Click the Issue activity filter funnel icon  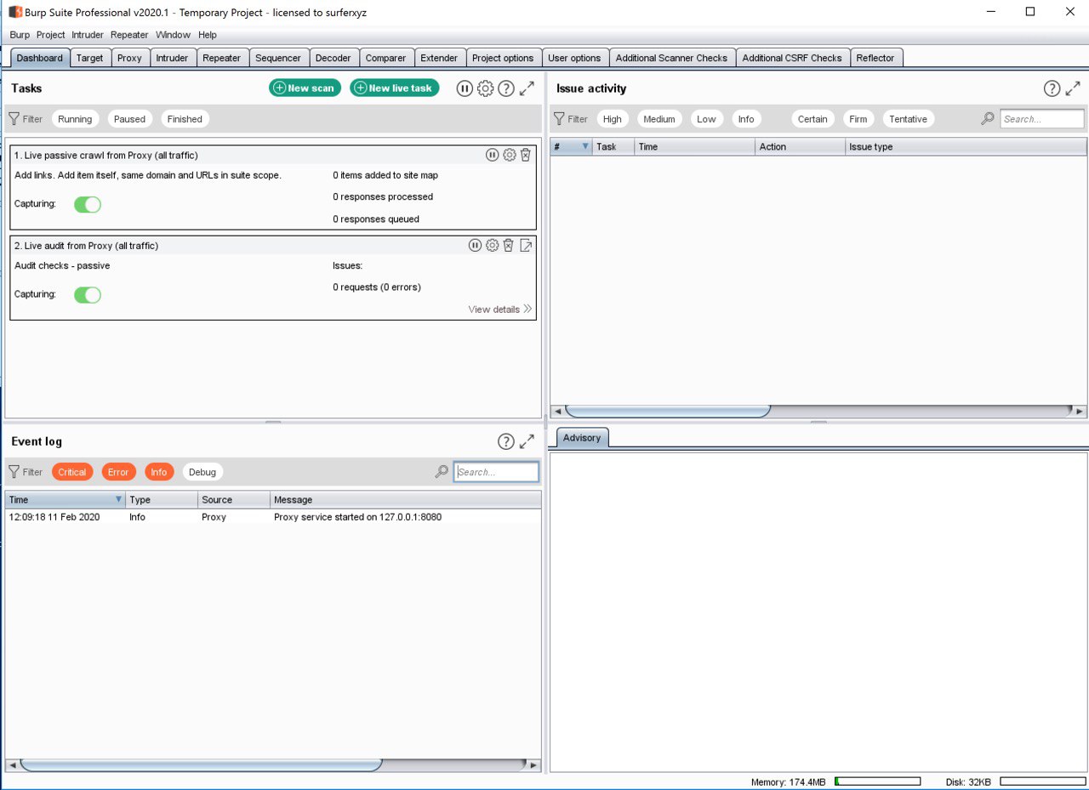tap(559, 119)
